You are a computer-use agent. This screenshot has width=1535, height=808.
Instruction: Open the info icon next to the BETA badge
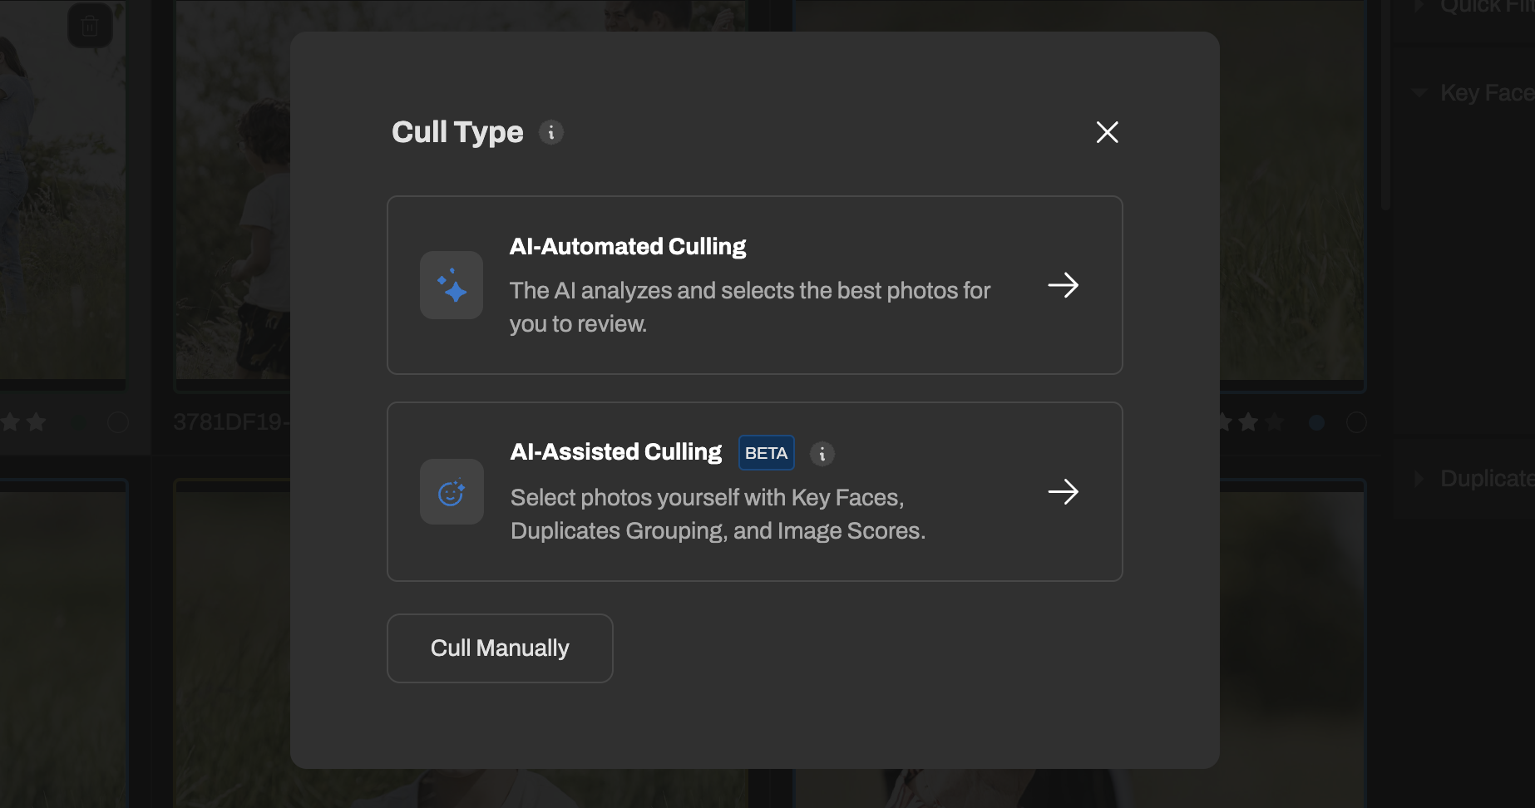click(822, 454)
